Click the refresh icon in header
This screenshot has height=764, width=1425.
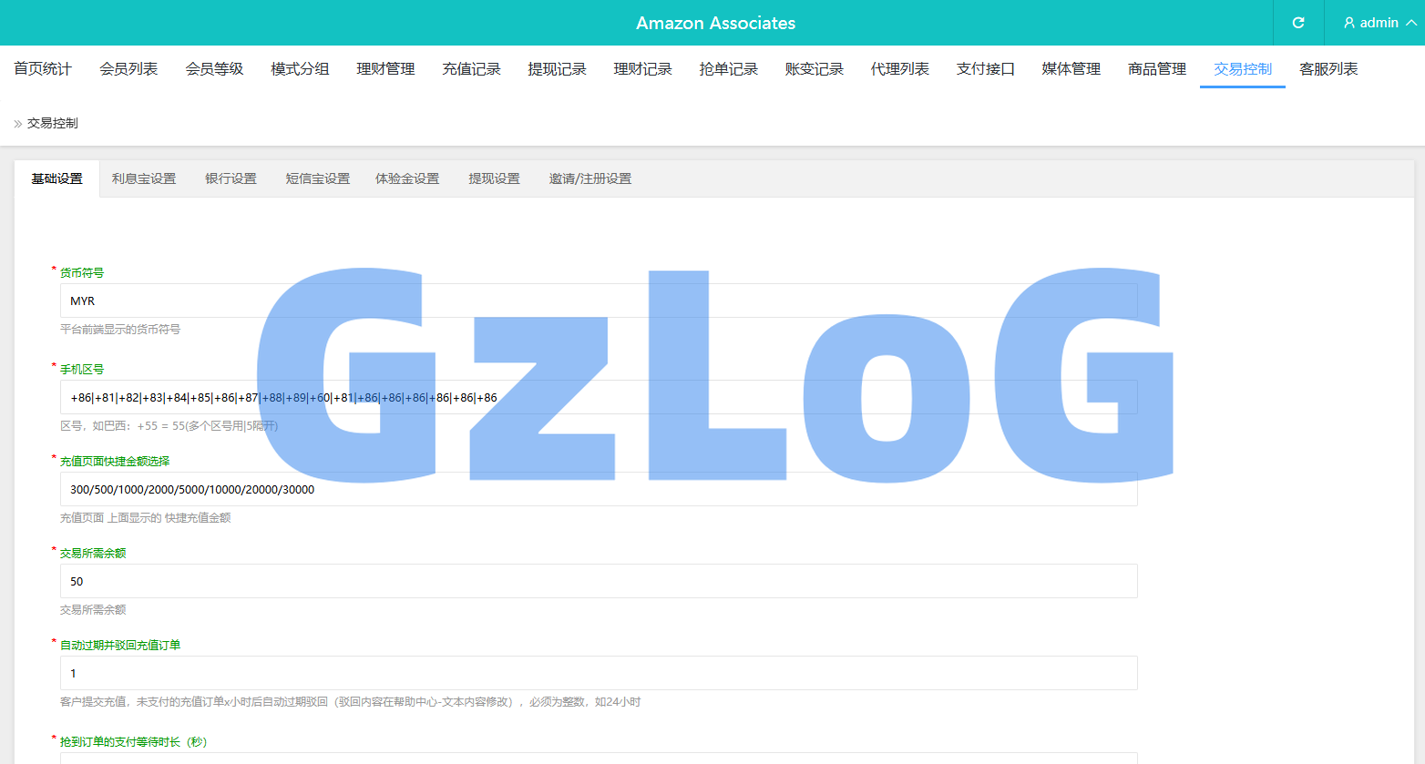pyautogui.click(x=1298, y=23)
